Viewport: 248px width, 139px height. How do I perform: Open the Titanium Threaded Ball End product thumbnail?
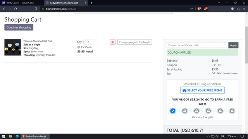tap(13, 47)
